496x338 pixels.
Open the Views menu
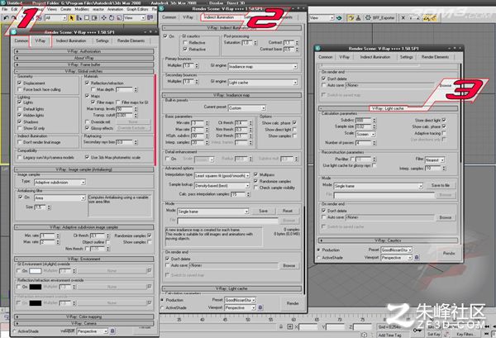(x=51, y=9)
